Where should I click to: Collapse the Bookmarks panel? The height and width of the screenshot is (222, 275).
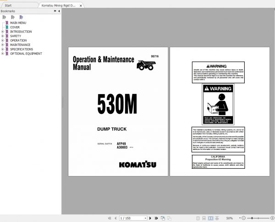pos(59,11)
